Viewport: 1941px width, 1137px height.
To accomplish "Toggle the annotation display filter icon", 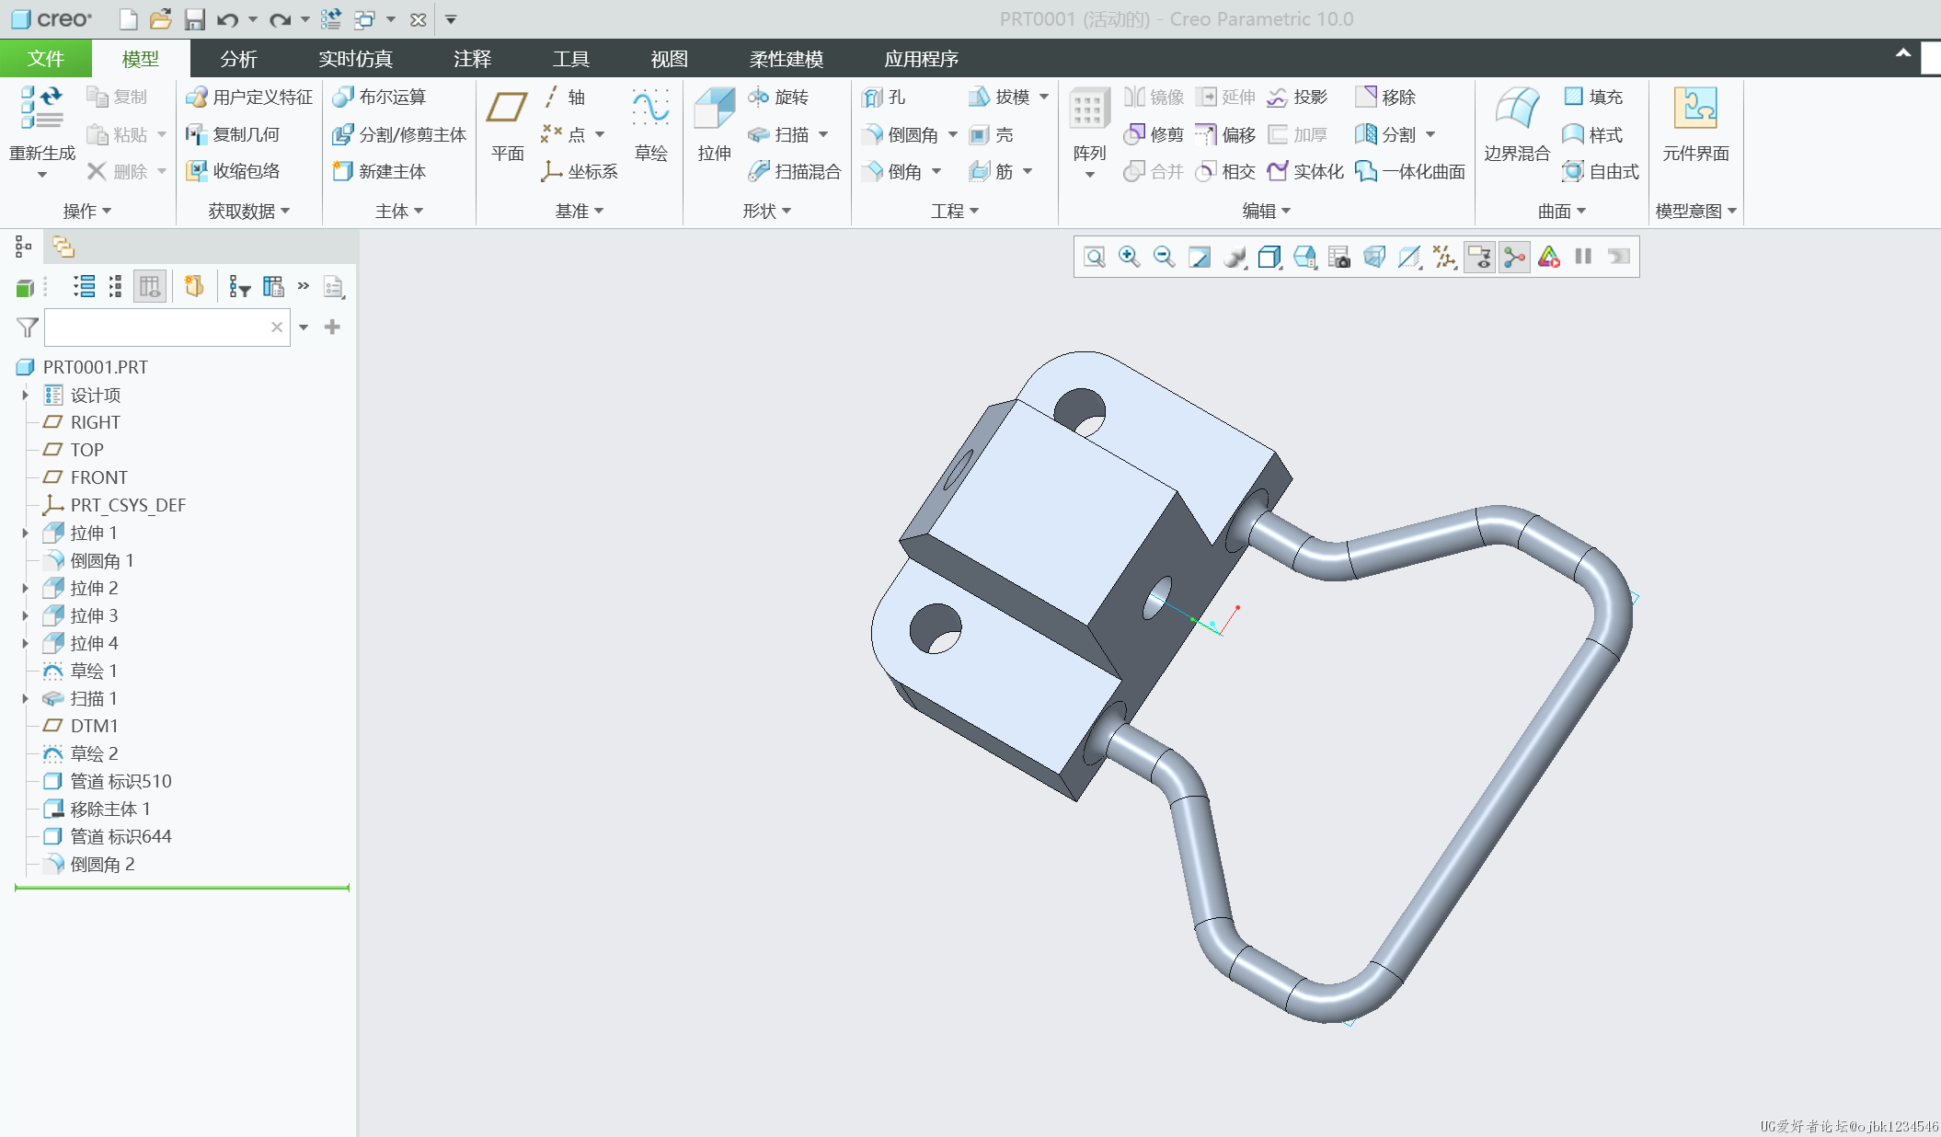I will click(1479, 258).
